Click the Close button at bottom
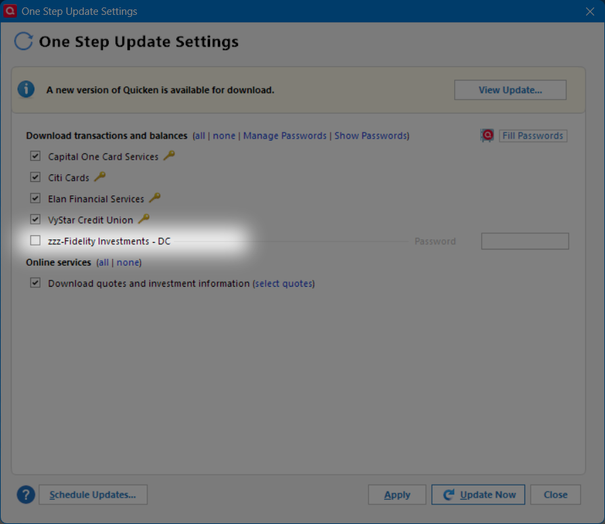 click(x=555, y=495)
